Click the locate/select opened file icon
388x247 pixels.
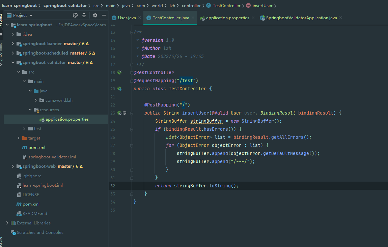click(x=75, y=15)
